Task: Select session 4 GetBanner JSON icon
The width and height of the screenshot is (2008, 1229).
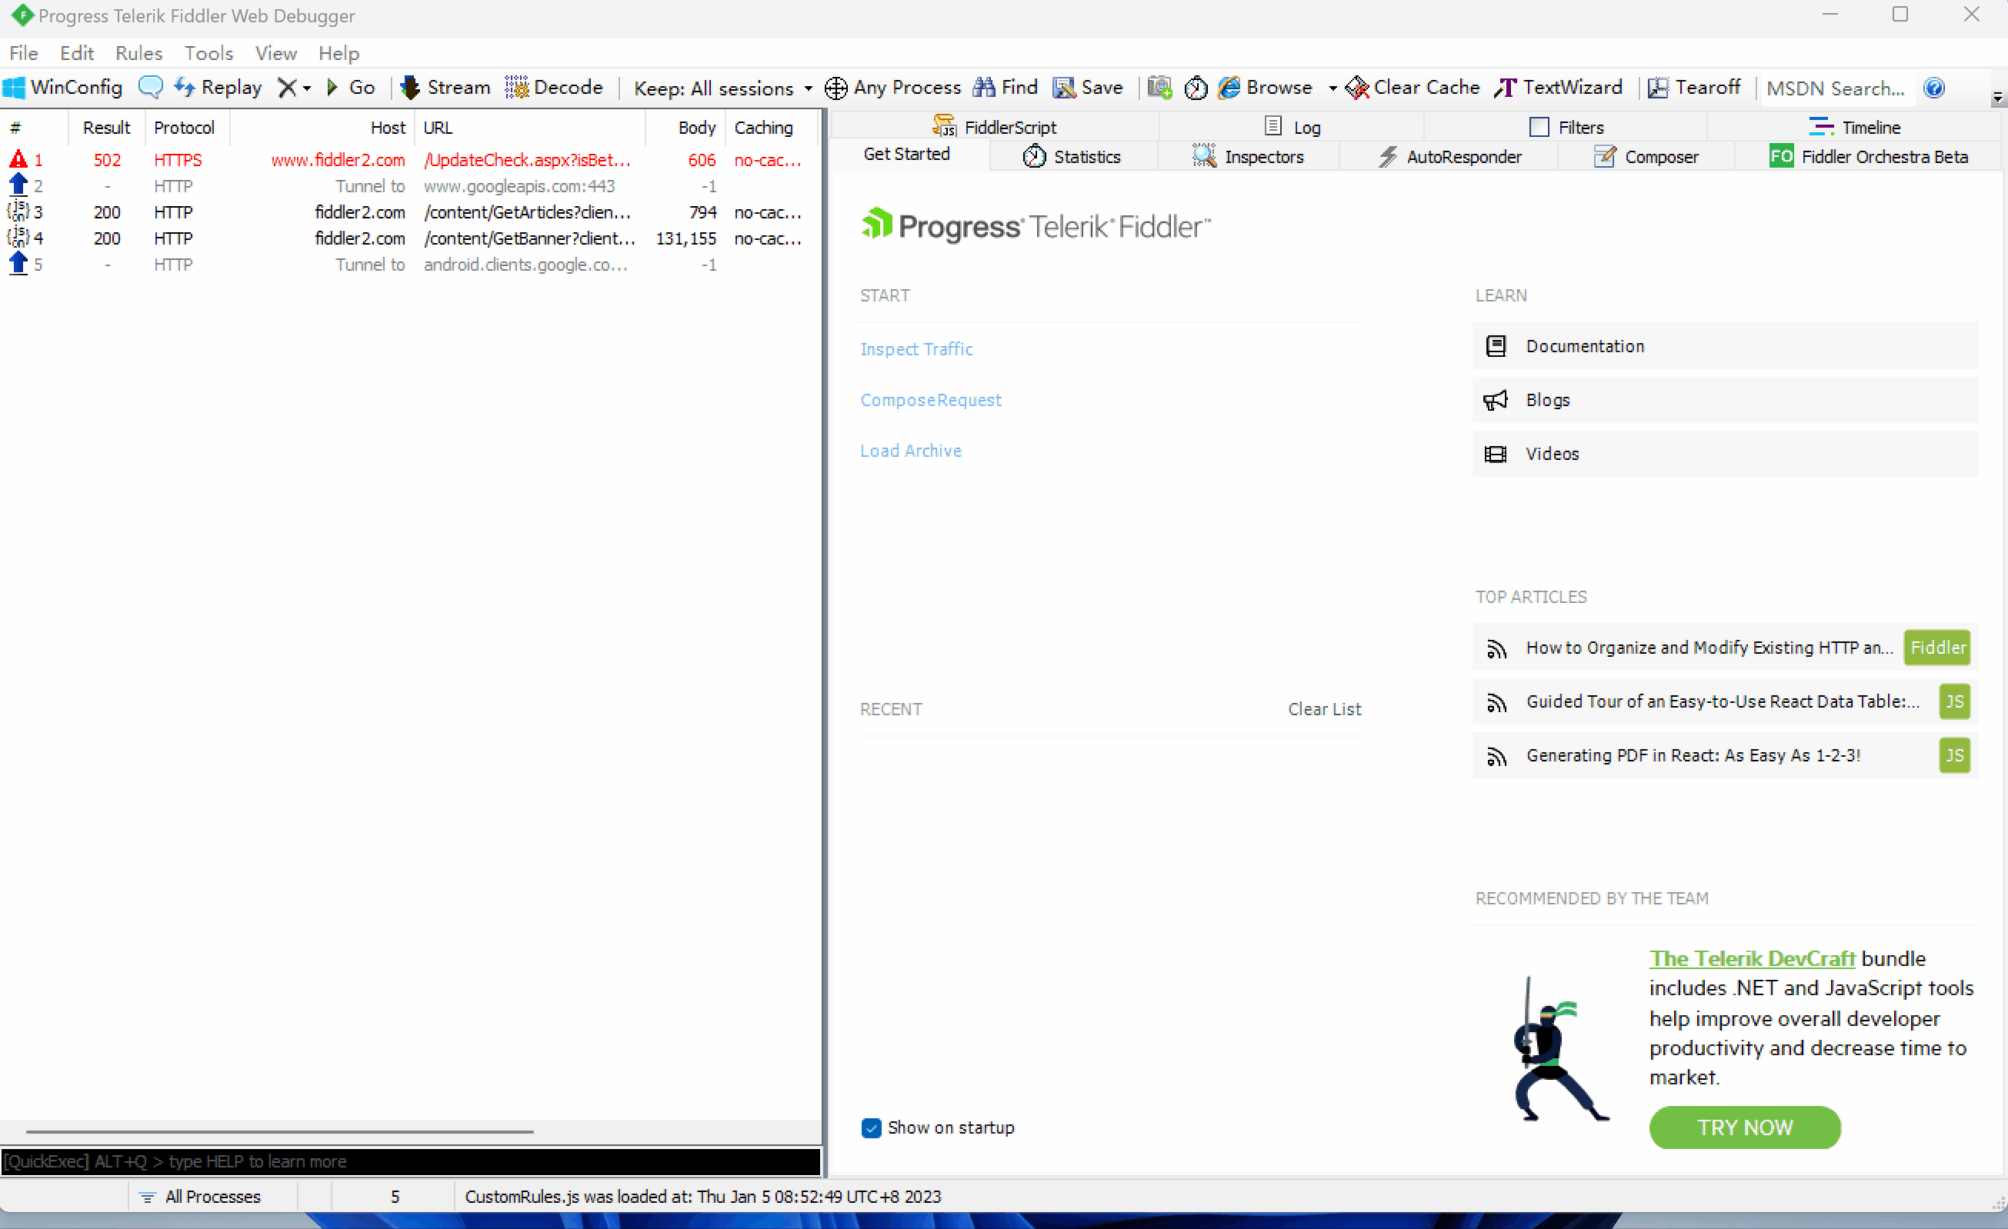Action: pyautogui.click(x=18, y=238)
